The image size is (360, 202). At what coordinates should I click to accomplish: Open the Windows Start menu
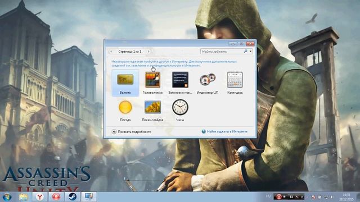click(x=7, y=197)
